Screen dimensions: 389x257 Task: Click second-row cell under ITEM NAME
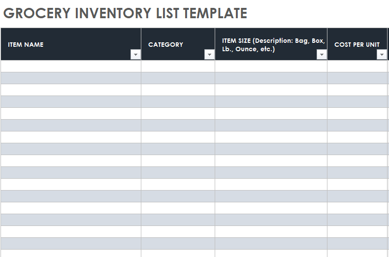[x=71, y=78]
